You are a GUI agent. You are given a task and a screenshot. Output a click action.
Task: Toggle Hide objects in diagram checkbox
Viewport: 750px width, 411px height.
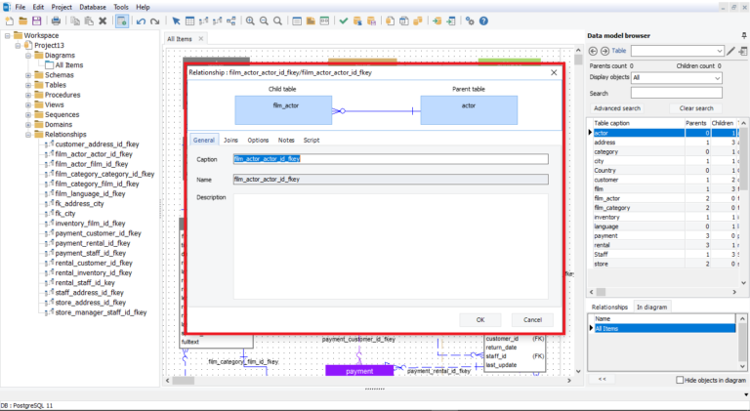pyautogui.click(x=679, y=379)
